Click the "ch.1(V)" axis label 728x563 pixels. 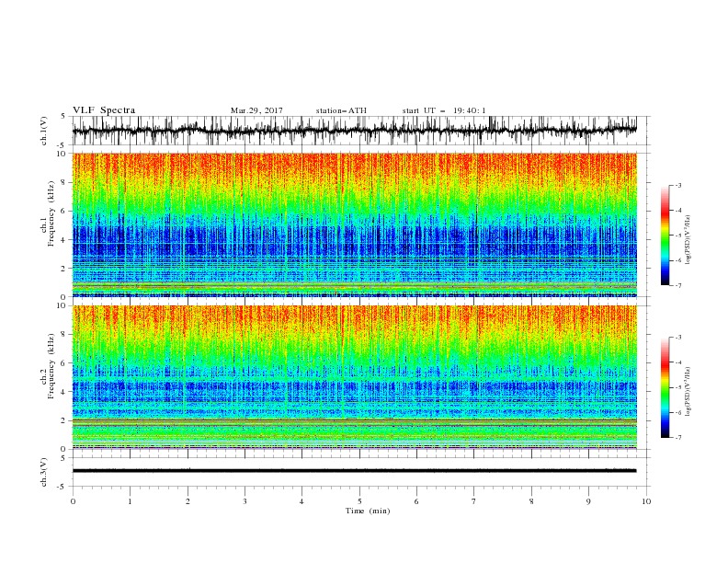click(44, 131)
